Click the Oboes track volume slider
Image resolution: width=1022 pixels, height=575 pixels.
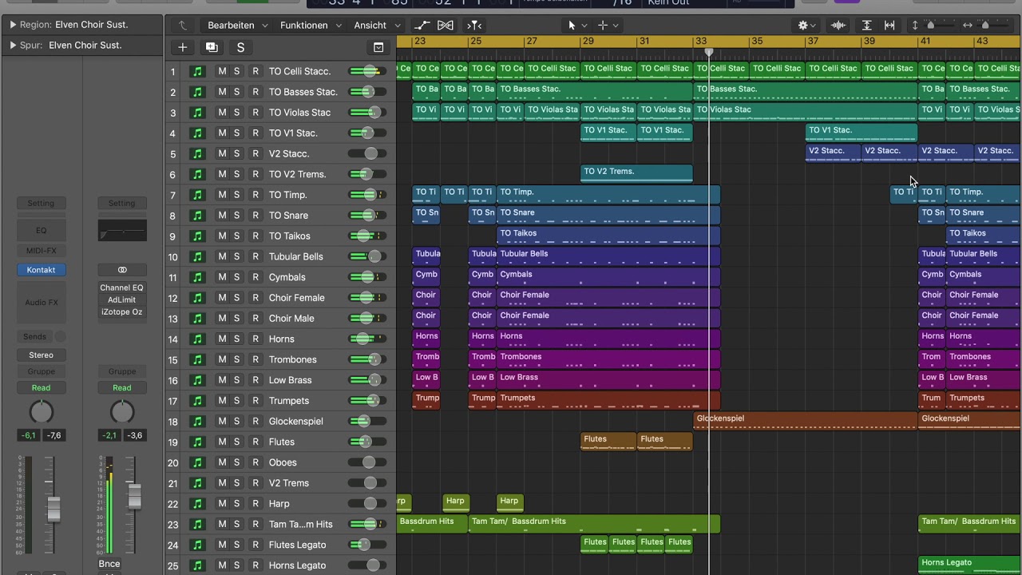click(367, 462)
